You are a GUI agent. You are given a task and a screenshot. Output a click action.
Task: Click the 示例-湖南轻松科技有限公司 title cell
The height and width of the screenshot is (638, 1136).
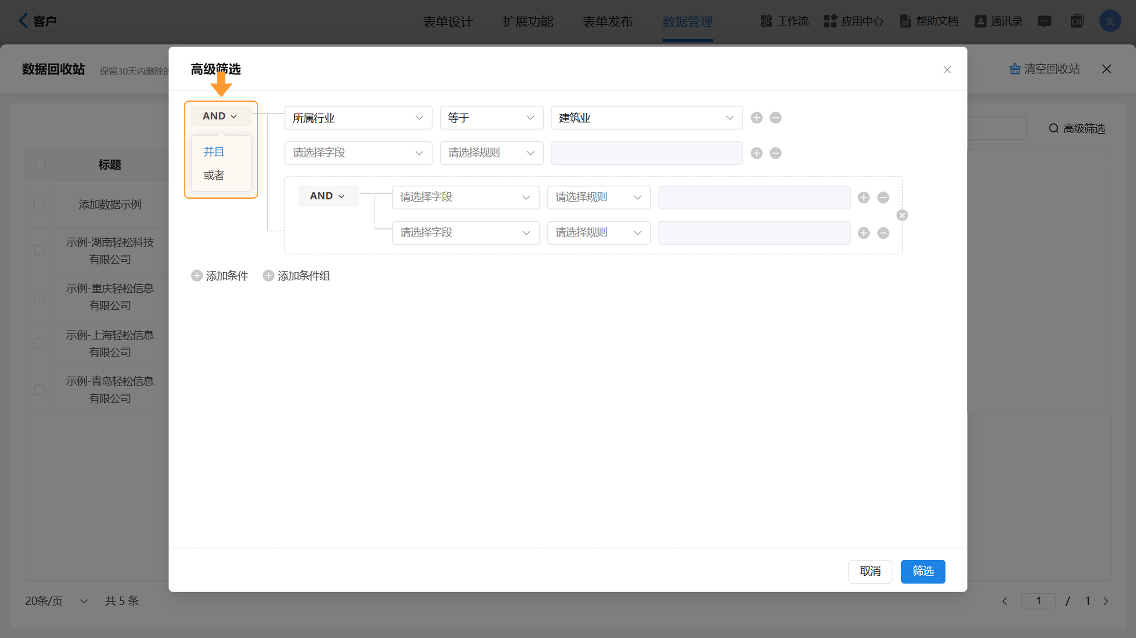(x=110, y=251)
